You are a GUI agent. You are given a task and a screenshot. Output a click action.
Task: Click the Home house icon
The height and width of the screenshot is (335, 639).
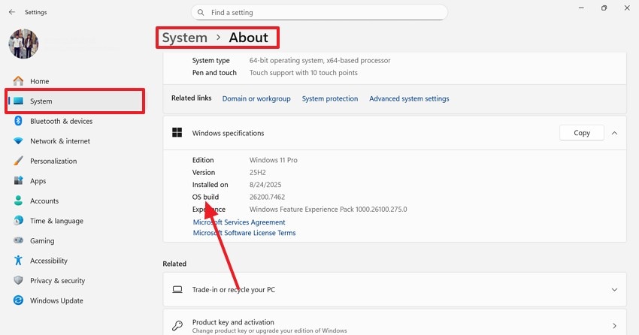coord(18,81)
